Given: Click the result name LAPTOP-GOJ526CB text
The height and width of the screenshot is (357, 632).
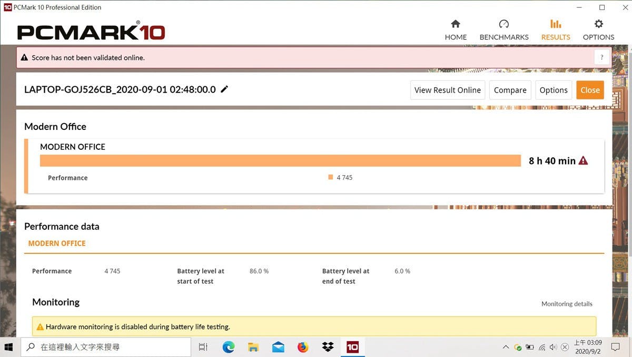Looking at the screenshot, I should pos(120,89).
